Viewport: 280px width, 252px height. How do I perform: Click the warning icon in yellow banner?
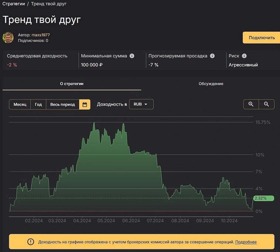click(x=31, y=242)
